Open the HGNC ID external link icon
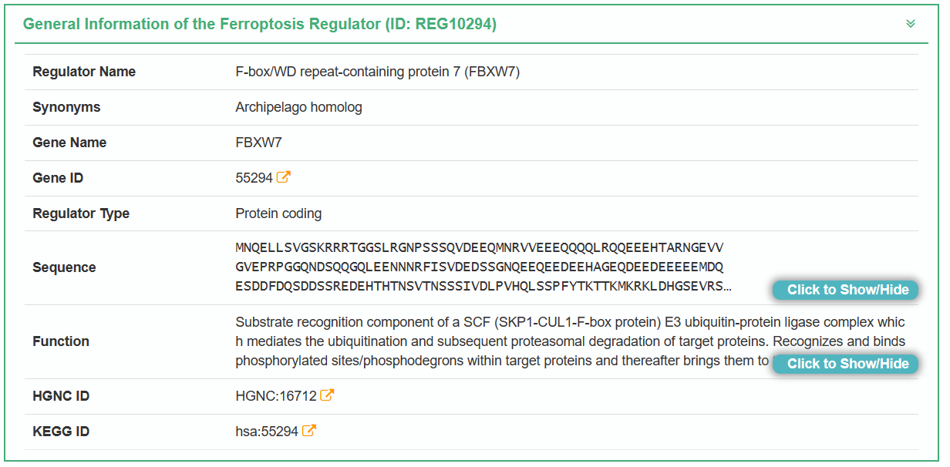950x467 pixels. coord(327,395)
